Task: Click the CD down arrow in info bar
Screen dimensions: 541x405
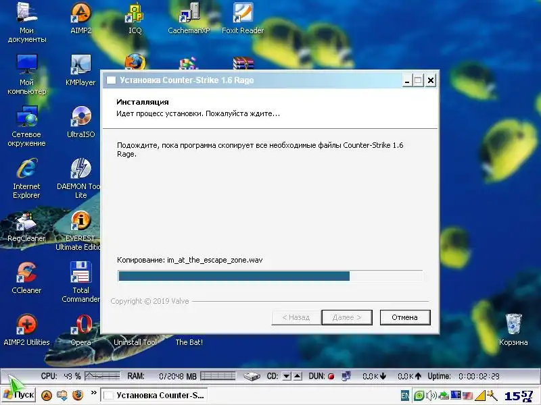Action: click(286, 376)
